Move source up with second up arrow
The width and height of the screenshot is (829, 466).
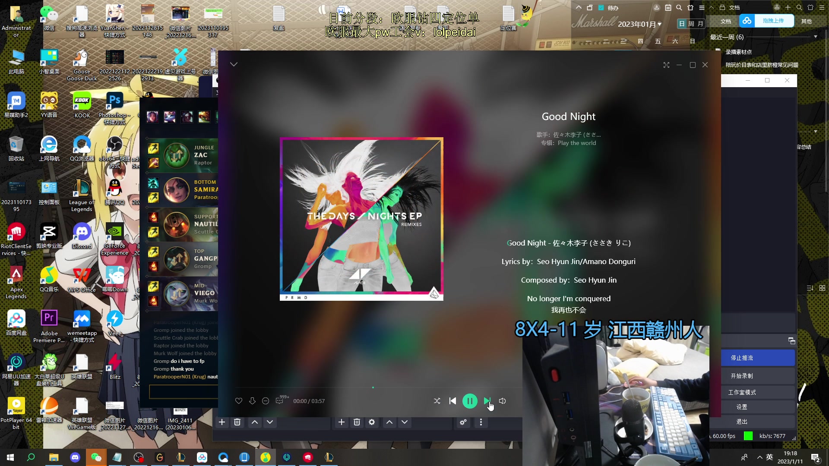coord(389,422)
